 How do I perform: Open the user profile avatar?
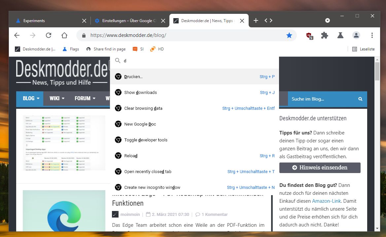pos(356,35)
